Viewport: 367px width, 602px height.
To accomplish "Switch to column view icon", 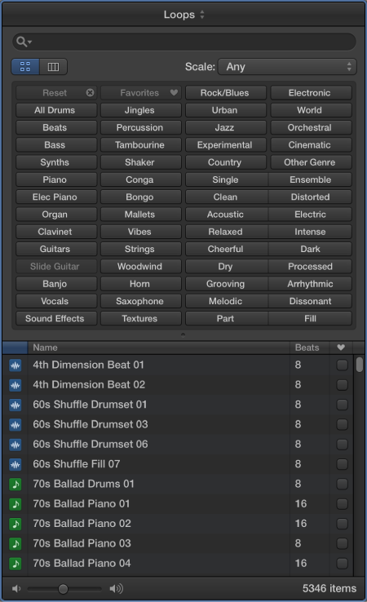I will (x=53, y=66).
